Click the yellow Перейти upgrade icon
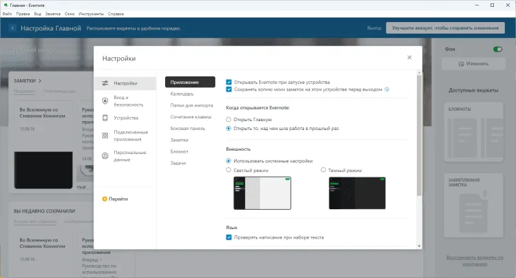The height and width of the screenshot is (278, 516). [x=105, y=199]
